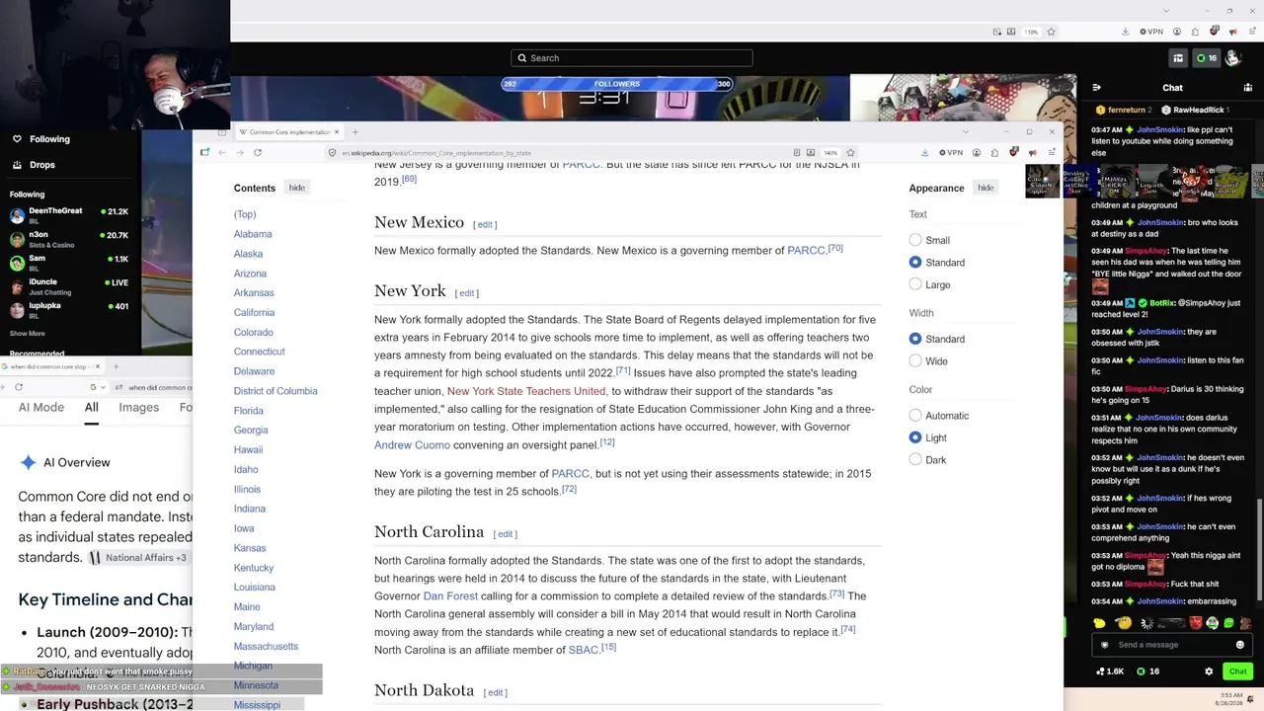Open the SBAC link
1264x711 pixels.
coord(584,650)
